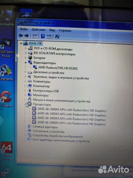This screenshot has width=133, height=178.
Task: Expand the IDE ATA/ATAPI контроллеры node
Action: (x=26, y=53)
